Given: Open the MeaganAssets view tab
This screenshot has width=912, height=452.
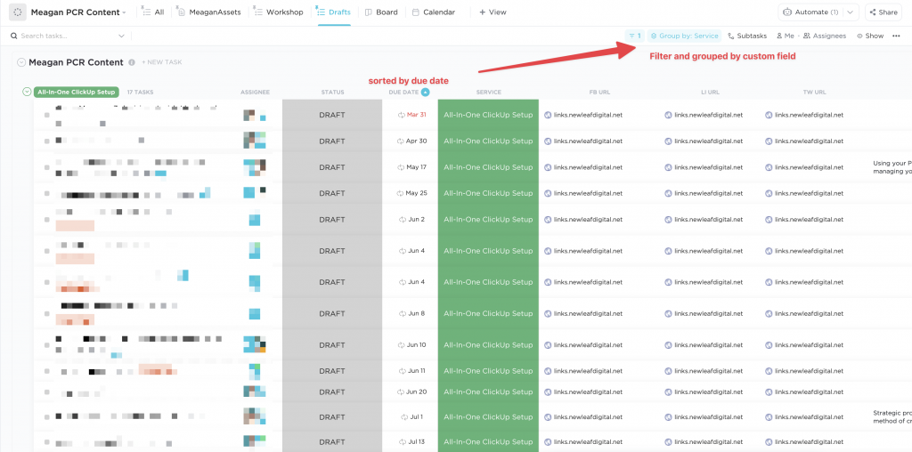Looking at the screenshot, I should 209,12.
